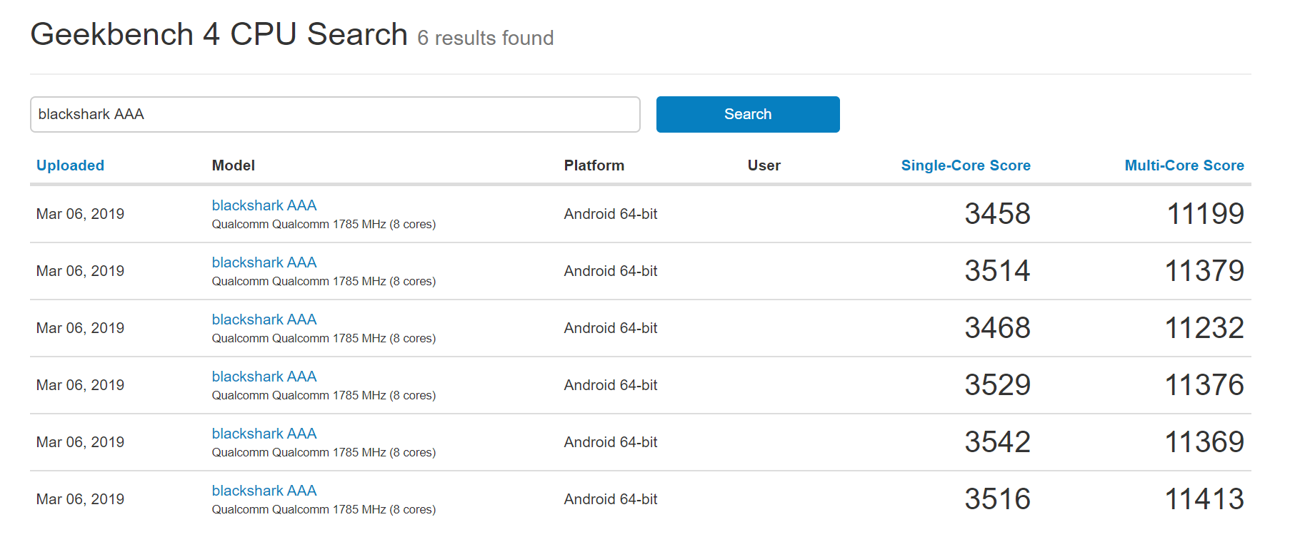Open blackshark AAA result scoring 3542
The height and width of the screenshot is (542, 1305).
click(x=264, y=434)
